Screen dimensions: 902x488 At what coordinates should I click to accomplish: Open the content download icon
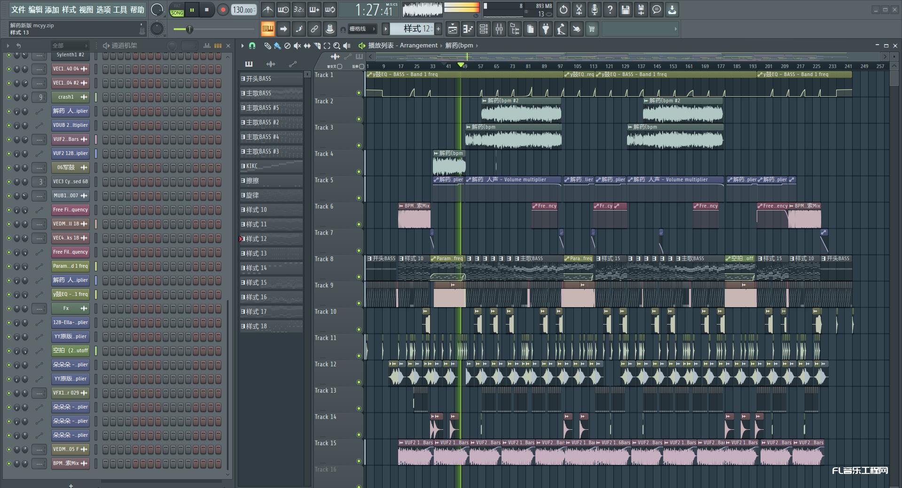[x=672, y=9]
